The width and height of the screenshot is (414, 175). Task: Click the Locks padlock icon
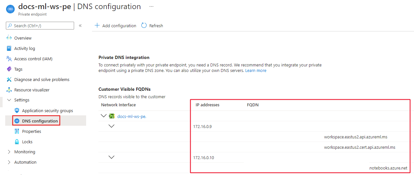[x=17, y=142]
